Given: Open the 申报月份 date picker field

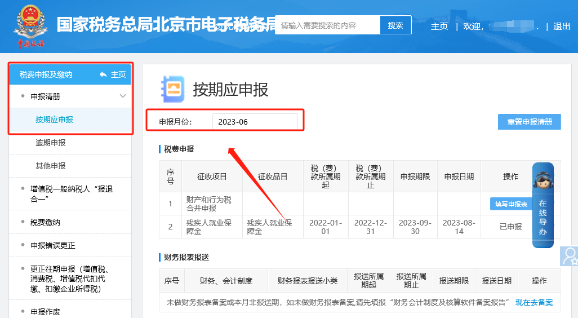Looking at the screenshot, I should 255,122.
